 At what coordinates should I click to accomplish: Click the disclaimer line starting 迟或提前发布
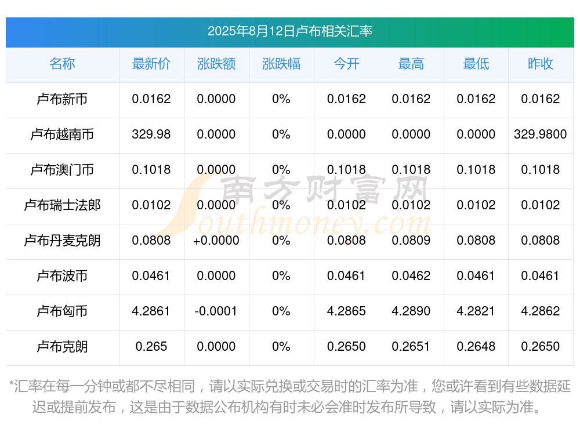(287, 407)
